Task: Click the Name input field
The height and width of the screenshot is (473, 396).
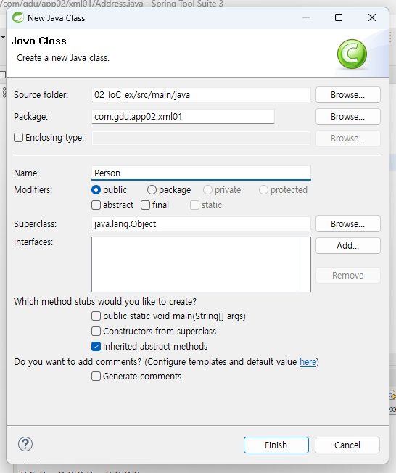Action: 201,173
